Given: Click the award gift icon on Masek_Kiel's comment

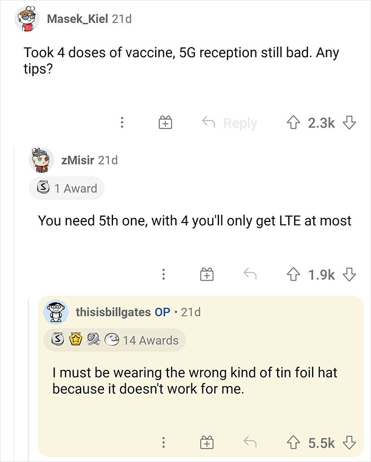Looking at the screenshot, I should (165, 122).
